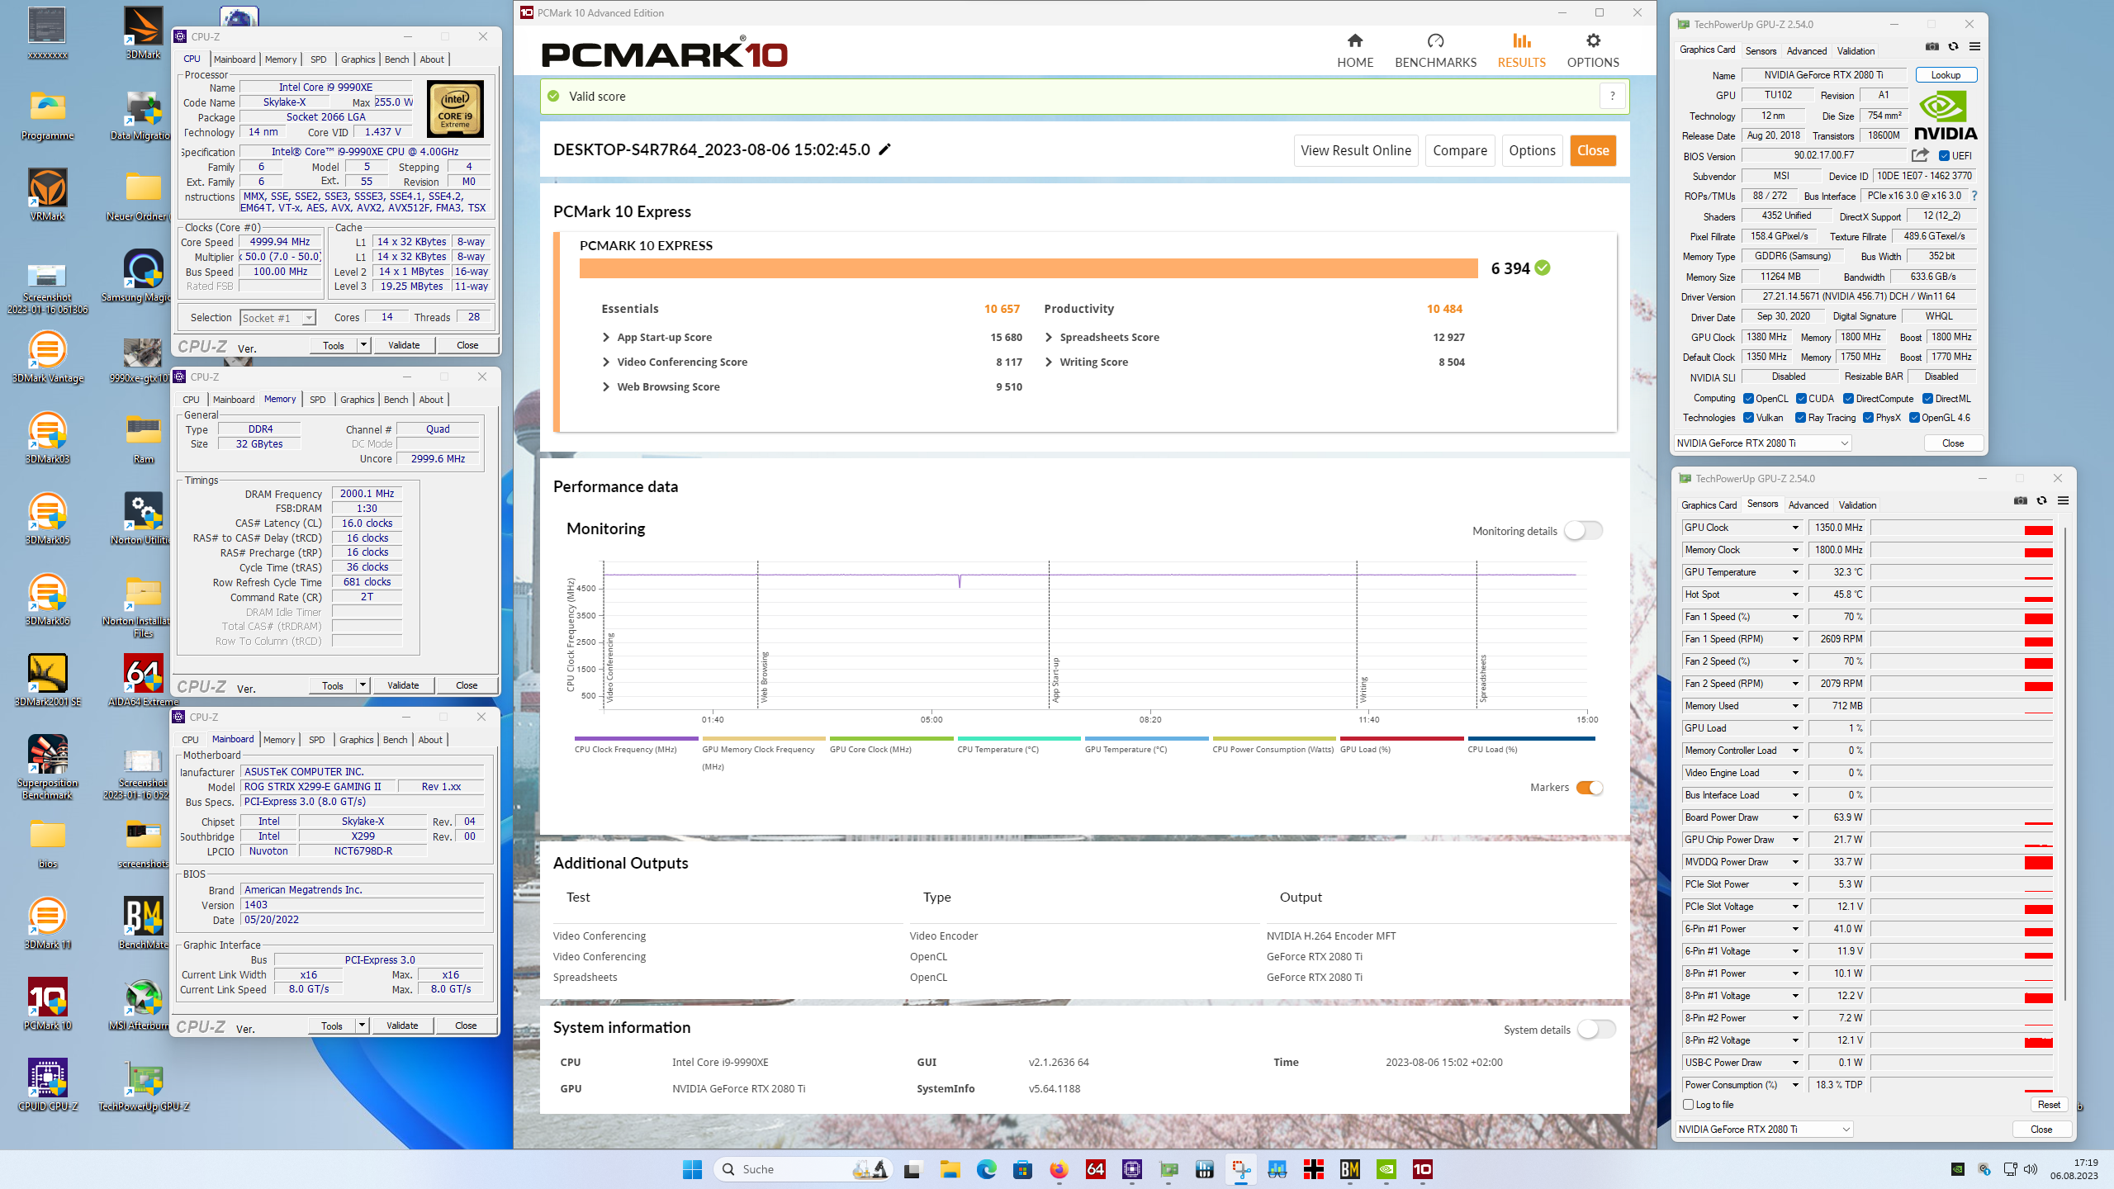The image size is (2114, 1189).
Task: Open Tools dropdown arrow in CPU-Z CPU window
Action: (363, 345)
